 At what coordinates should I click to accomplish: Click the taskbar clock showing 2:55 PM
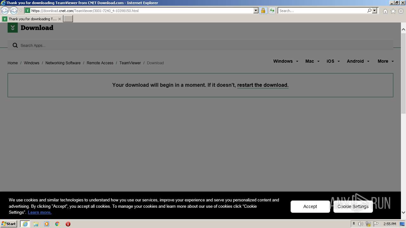click(390, 224)
